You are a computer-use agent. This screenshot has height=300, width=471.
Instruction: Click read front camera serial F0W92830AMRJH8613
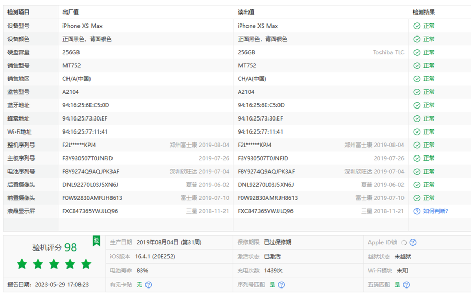[267, 198]
